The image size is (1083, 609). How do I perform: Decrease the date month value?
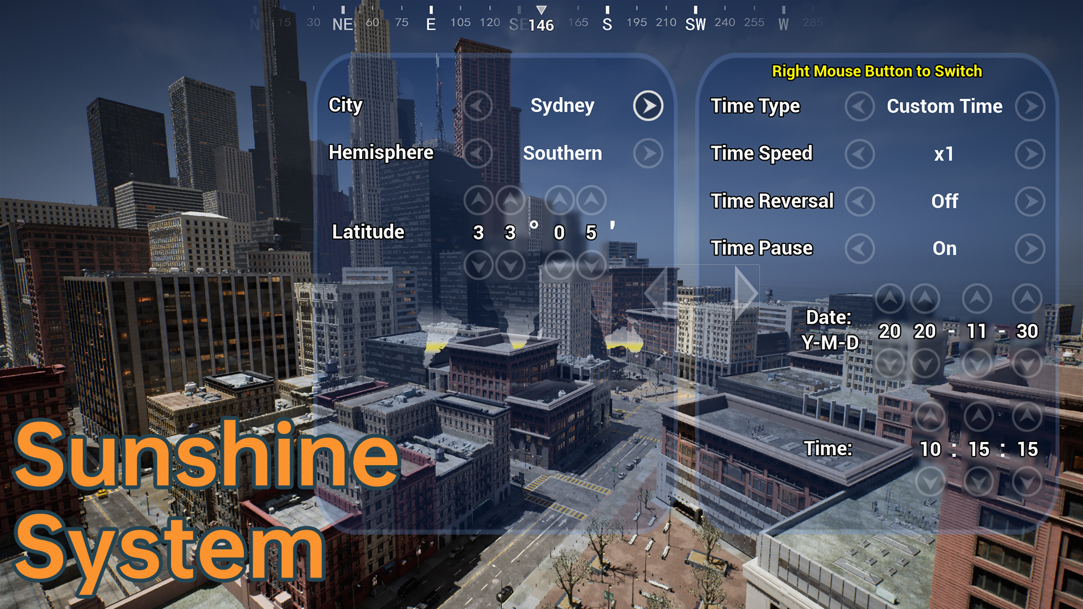pos(977,363)
